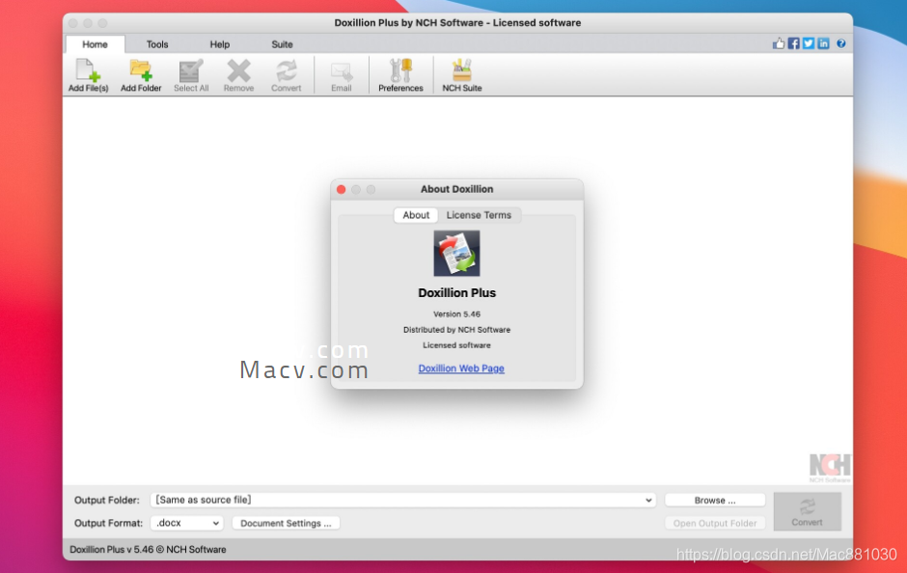Viewport: 907px width, 573px height.
Task: Open the Output Format .docx dropdown
Action: coord(187,523)
